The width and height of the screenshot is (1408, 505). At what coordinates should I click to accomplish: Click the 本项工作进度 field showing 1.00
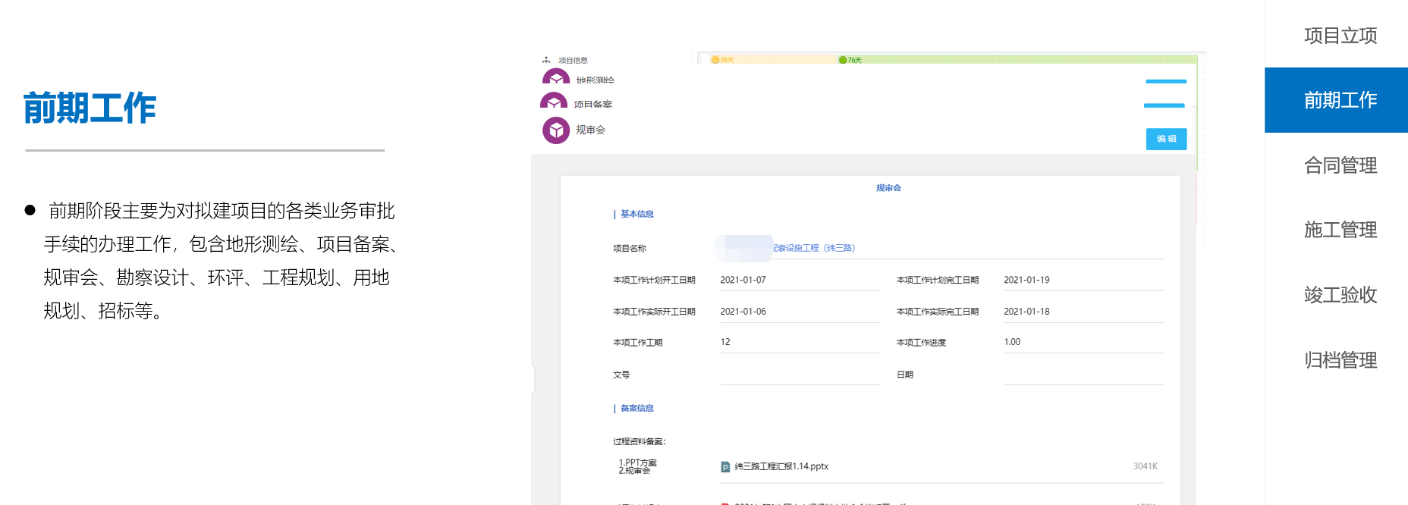[1083, 342]
